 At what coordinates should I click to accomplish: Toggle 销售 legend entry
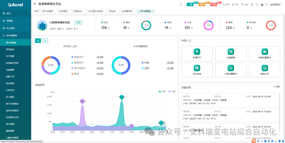pyautogui.click(x=145, y=63)
